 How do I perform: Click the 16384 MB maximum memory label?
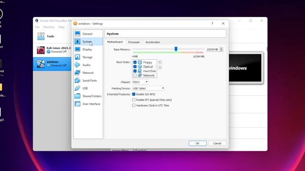[199, 57]
